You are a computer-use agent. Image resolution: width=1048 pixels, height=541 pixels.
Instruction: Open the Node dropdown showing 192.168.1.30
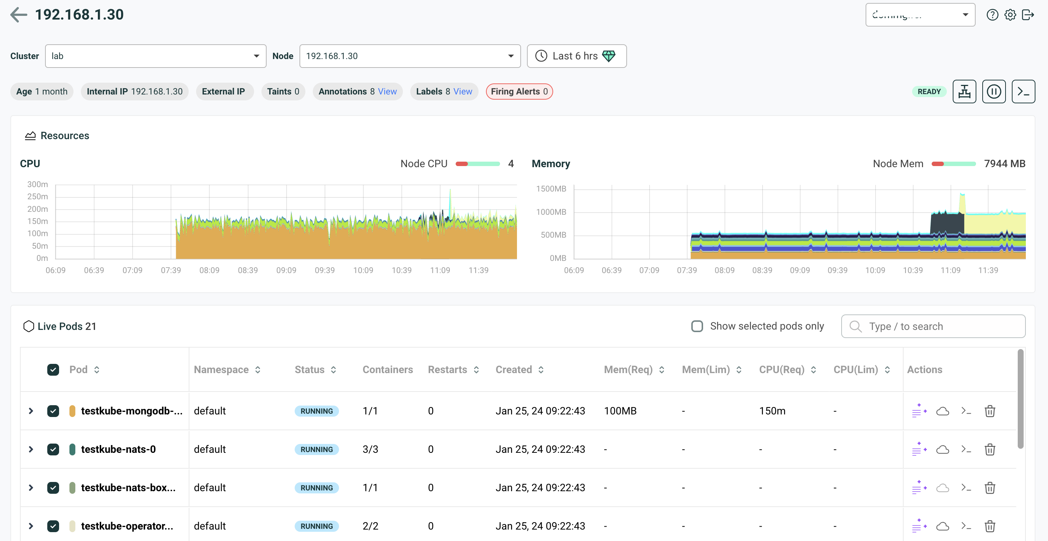click(x=410, y=56)
